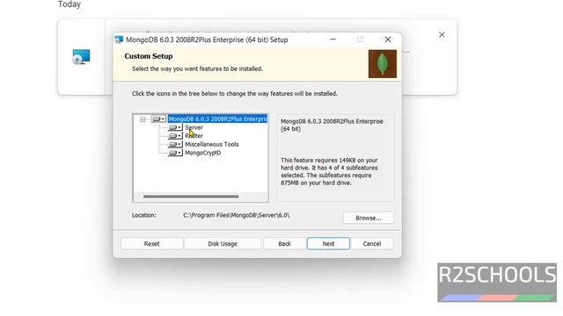
Task: Click the MongoDB leaf logo in header
Action: point(383,64)
